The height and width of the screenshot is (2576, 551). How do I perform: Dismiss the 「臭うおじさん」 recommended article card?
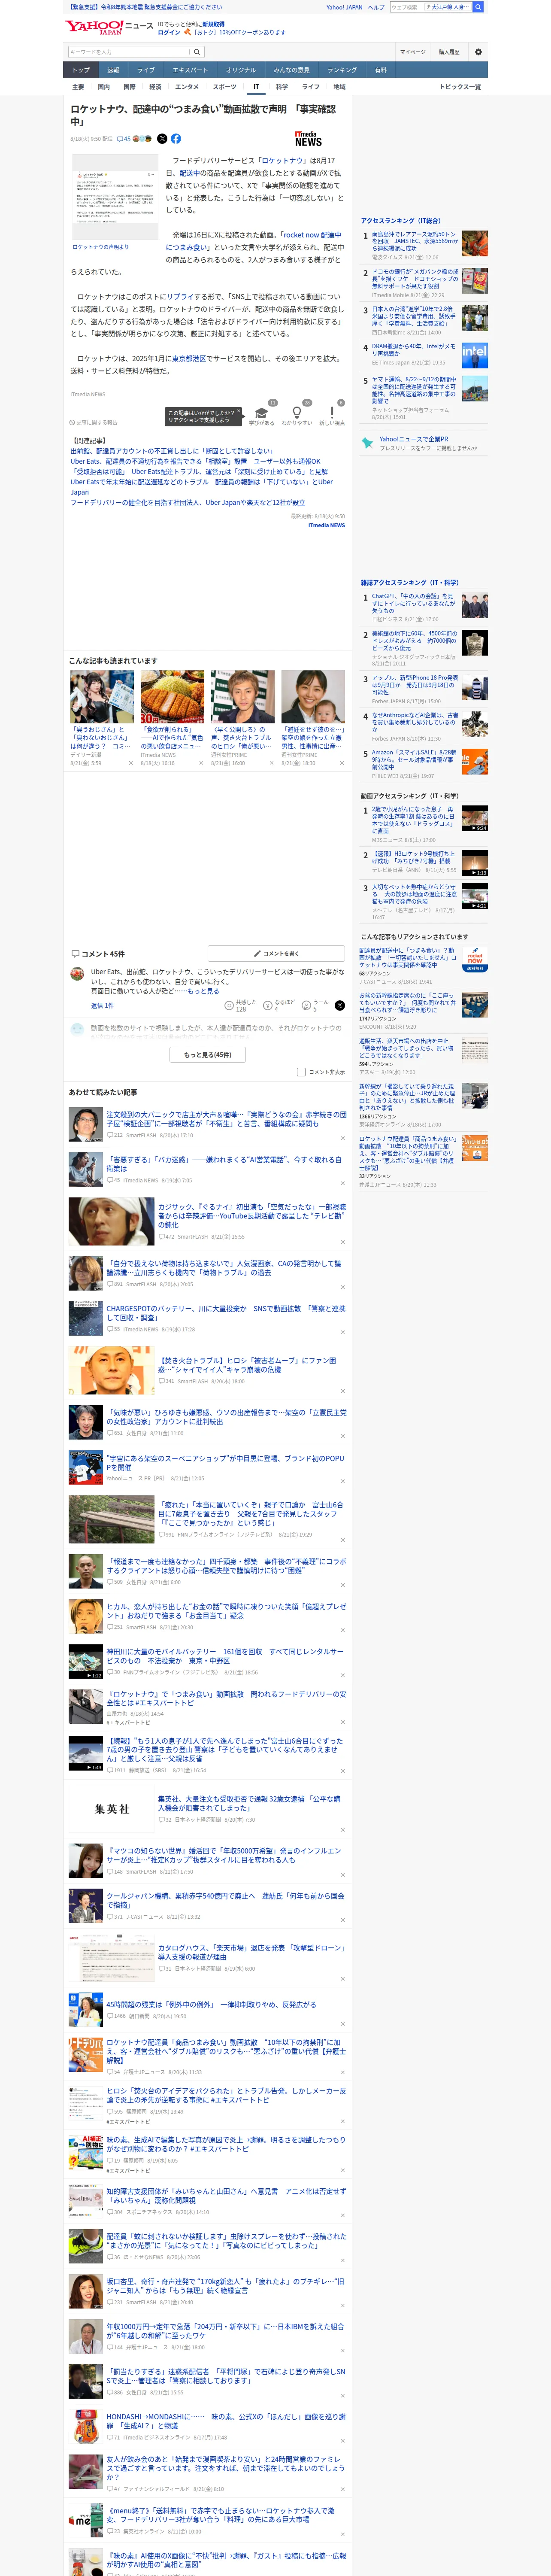(x=130, y=763)
